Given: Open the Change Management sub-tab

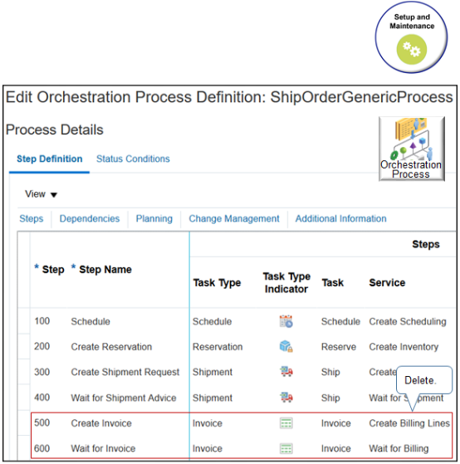Looking at the screenshot, I should pos(234,218).
